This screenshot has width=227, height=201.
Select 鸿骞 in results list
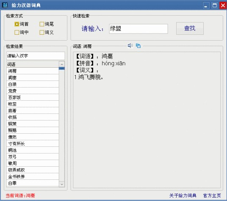pos(33,71)
